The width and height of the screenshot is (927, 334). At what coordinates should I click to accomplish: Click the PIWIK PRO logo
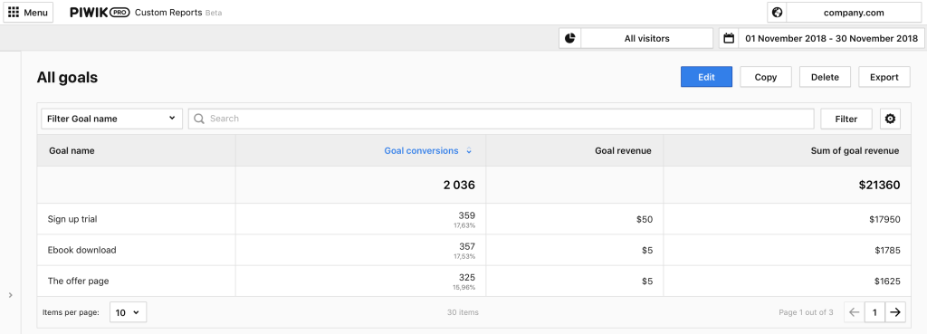point(100,13)
